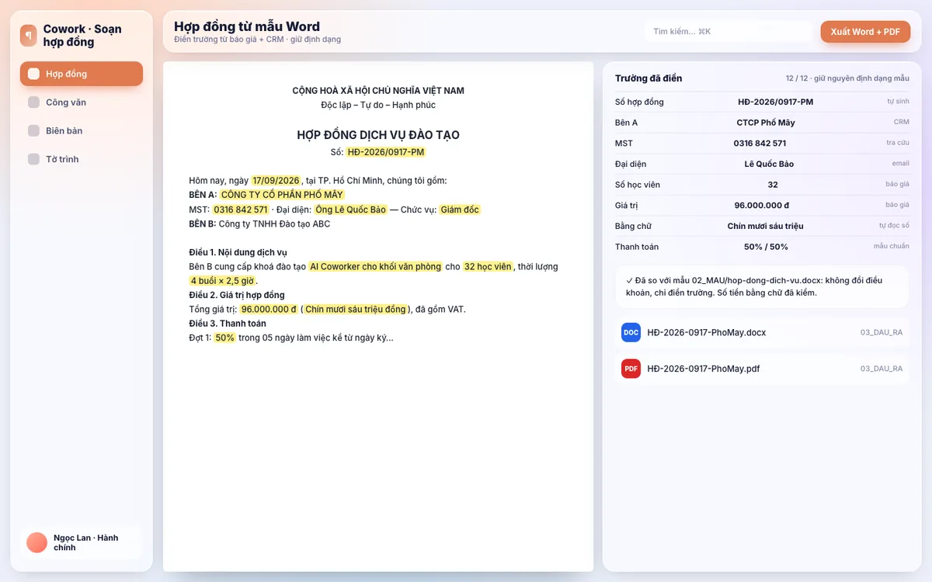Click the mẫu chuẩn source tag
The width and height of the screenshot is (932, 582).
pyautogui.click(x=891, y=247)
